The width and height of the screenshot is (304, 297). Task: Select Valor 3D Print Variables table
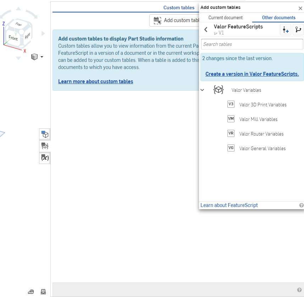pos(263,105)
